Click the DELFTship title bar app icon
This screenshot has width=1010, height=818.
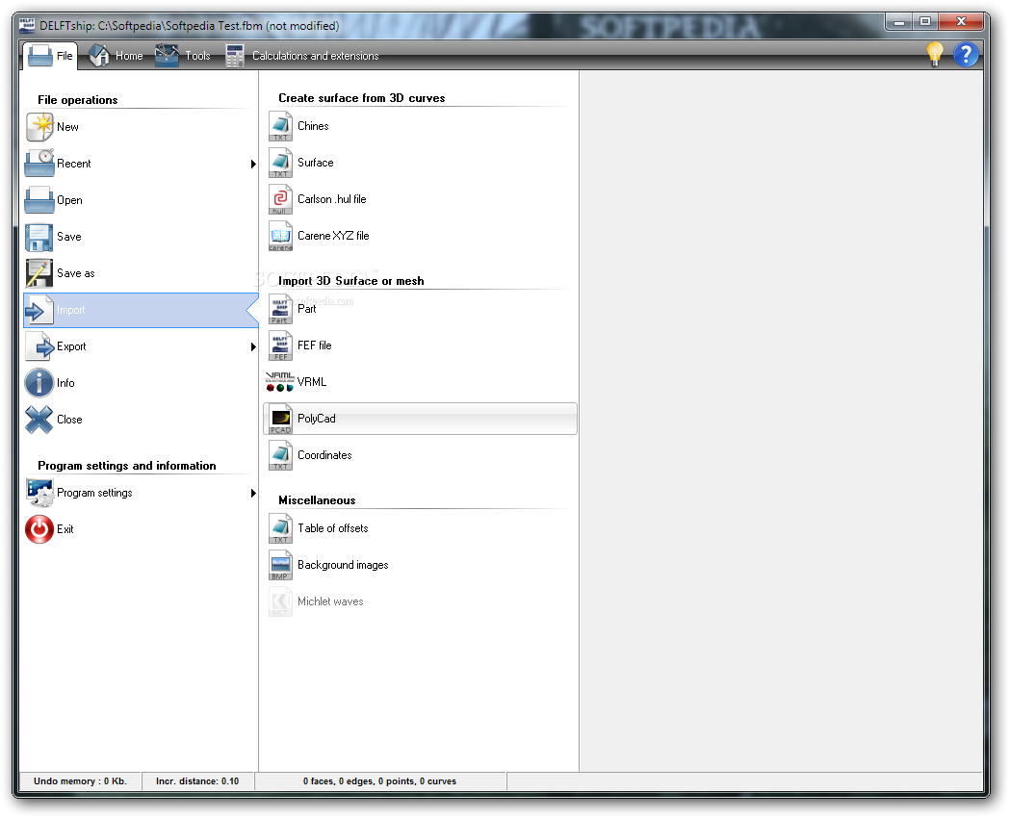(x=27, y=26)
